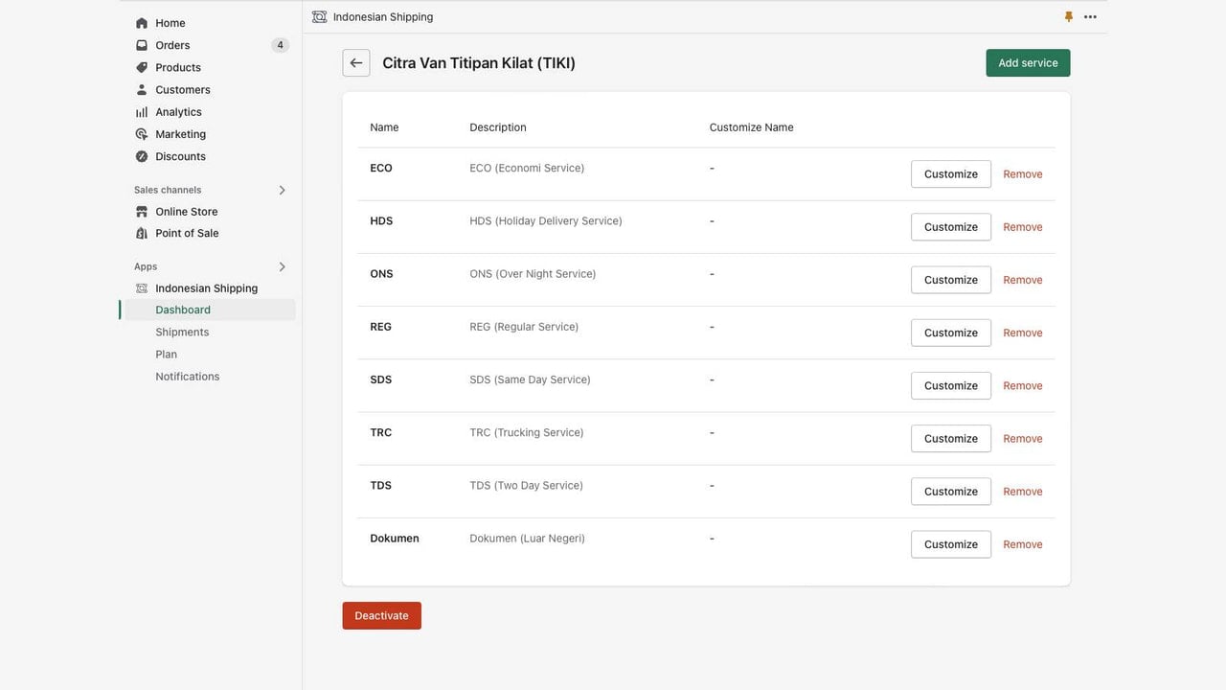
Task: Click the Products tag icon
Action: 142,67
